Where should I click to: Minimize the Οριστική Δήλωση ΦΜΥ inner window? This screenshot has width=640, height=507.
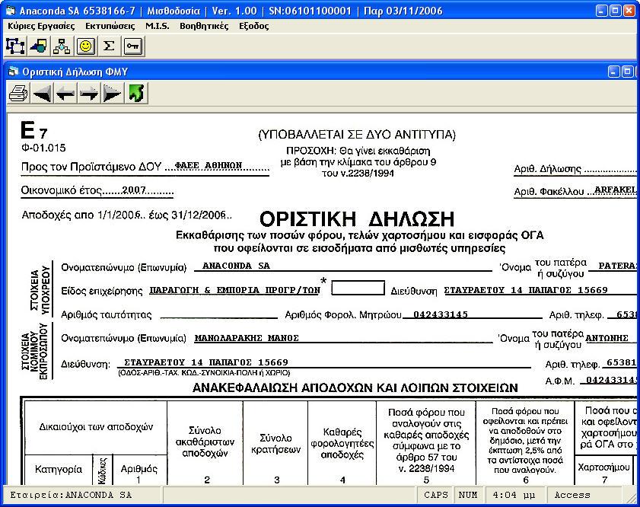pyautogui.click(x=614, y=72)
